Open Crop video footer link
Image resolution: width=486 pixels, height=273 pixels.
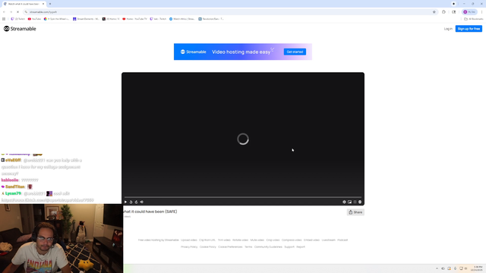point(273,240)
